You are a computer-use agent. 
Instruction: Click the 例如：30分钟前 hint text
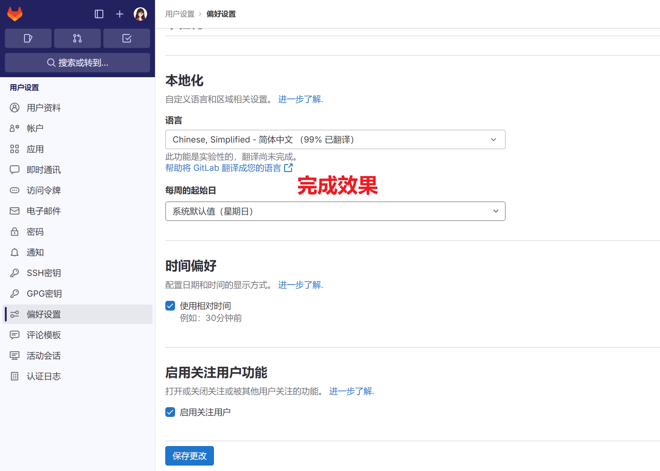point(211,318)
